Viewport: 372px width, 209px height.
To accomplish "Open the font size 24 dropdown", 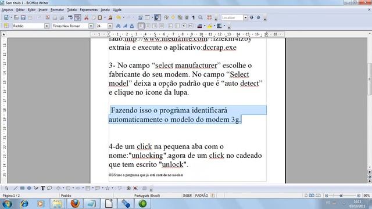I will tap(110, 26).
